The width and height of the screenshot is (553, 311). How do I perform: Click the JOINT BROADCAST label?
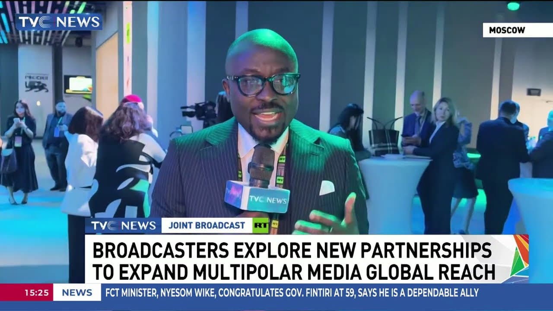[x=207, y=225]
